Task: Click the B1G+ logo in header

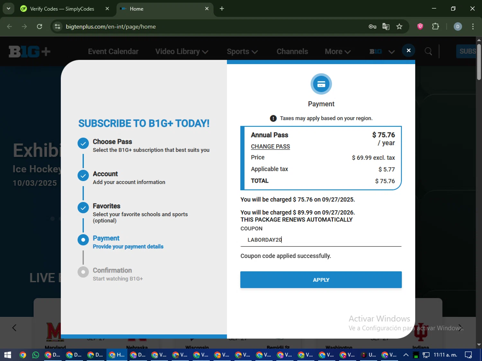Action: coord(30,51)
